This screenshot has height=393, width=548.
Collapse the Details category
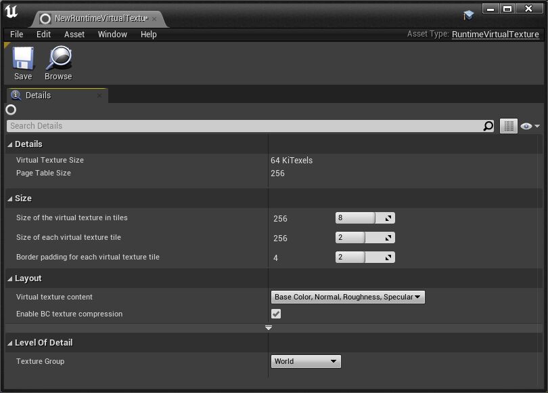tap(9, 144)
